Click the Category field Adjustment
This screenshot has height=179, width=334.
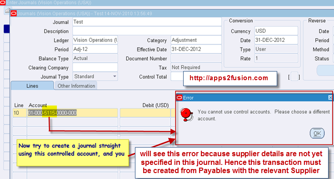pos(196,40)
